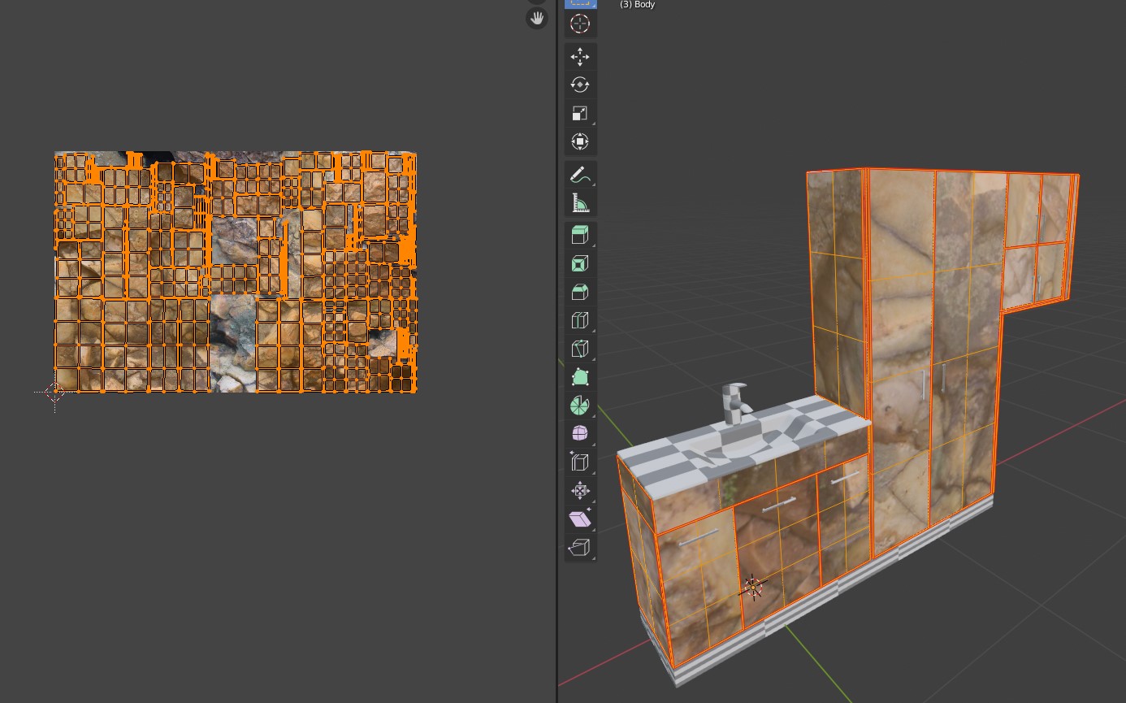Image resolution: width=1126 pixels, height=703 pixels.
Task: Select the Move tool
Action: click(x=580, y=56)
